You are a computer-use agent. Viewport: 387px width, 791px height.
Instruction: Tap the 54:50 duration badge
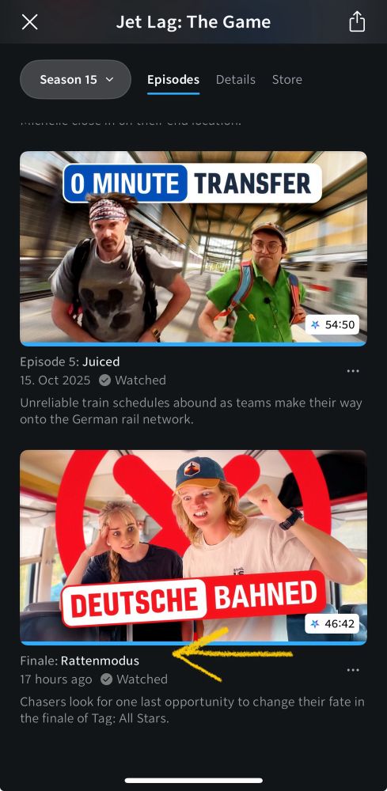(332, 325)
